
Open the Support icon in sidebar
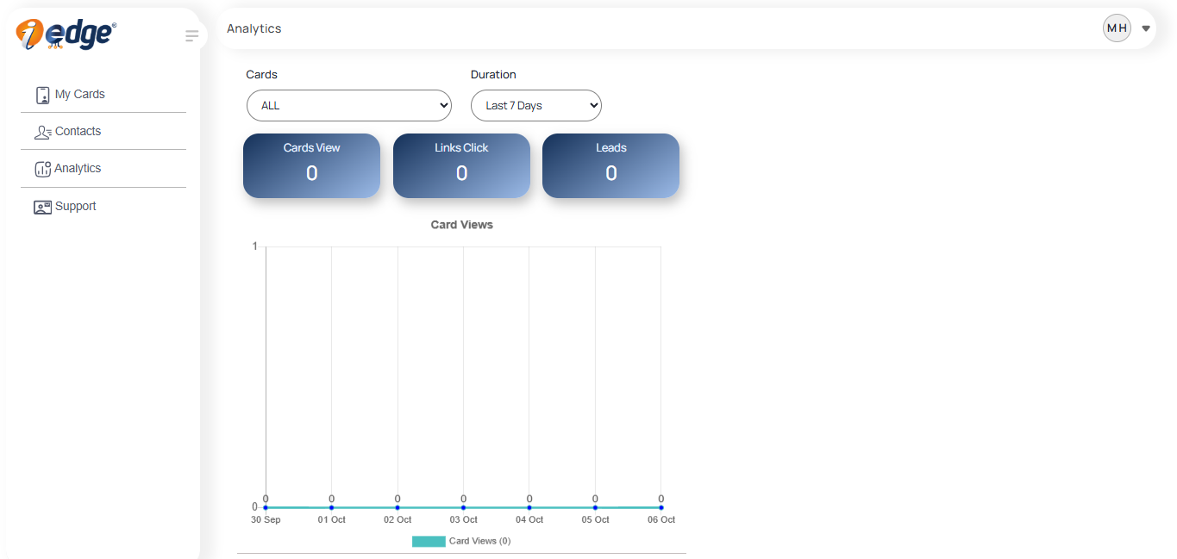point(42,206)
